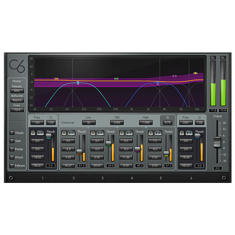Click the High crossover frequency 11396 field
Screen dimensions: 235x235
point(146,123)
